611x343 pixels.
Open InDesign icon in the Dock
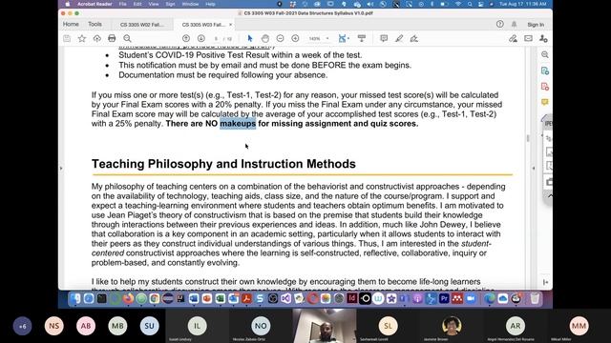352,298
